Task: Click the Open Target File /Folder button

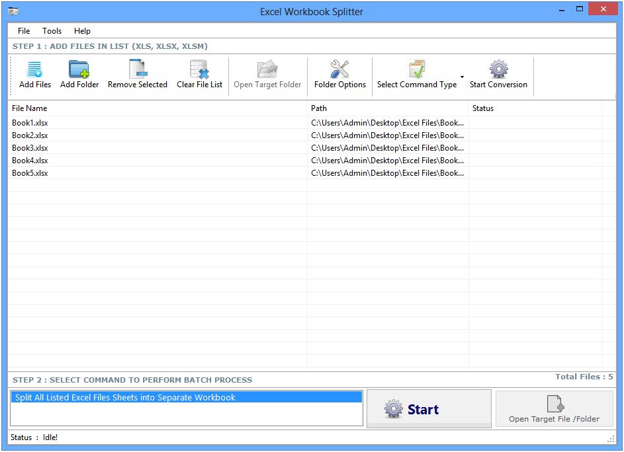Action: click(x=554, y=408)
